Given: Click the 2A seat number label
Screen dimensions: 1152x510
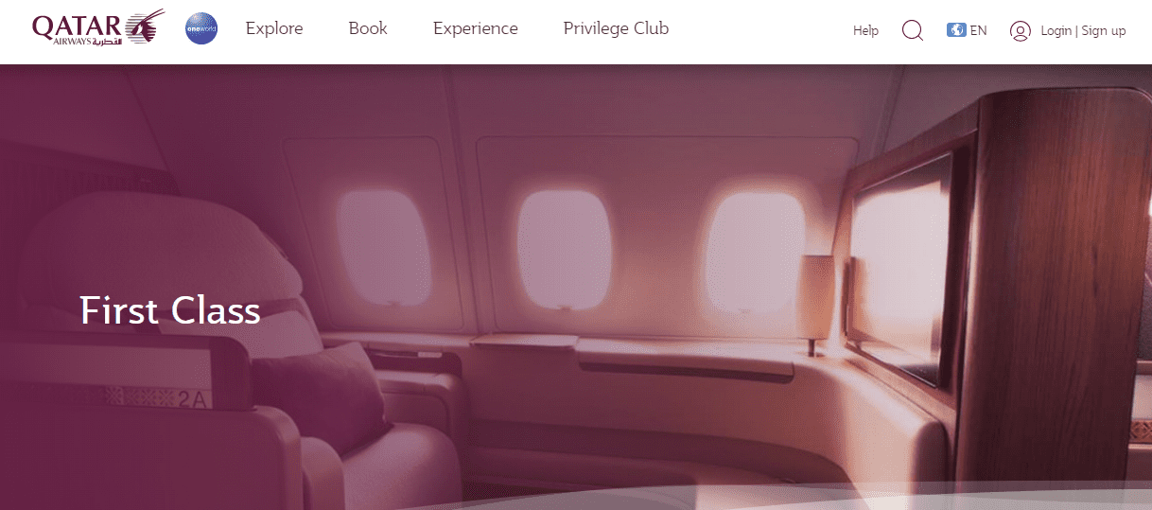Looking at the screenshot, I should coord(191,399).
